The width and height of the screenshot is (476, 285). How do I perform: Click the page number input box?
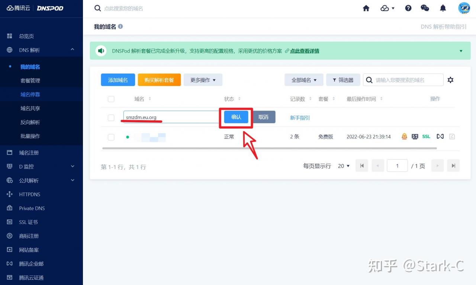[x=397, y=166]
